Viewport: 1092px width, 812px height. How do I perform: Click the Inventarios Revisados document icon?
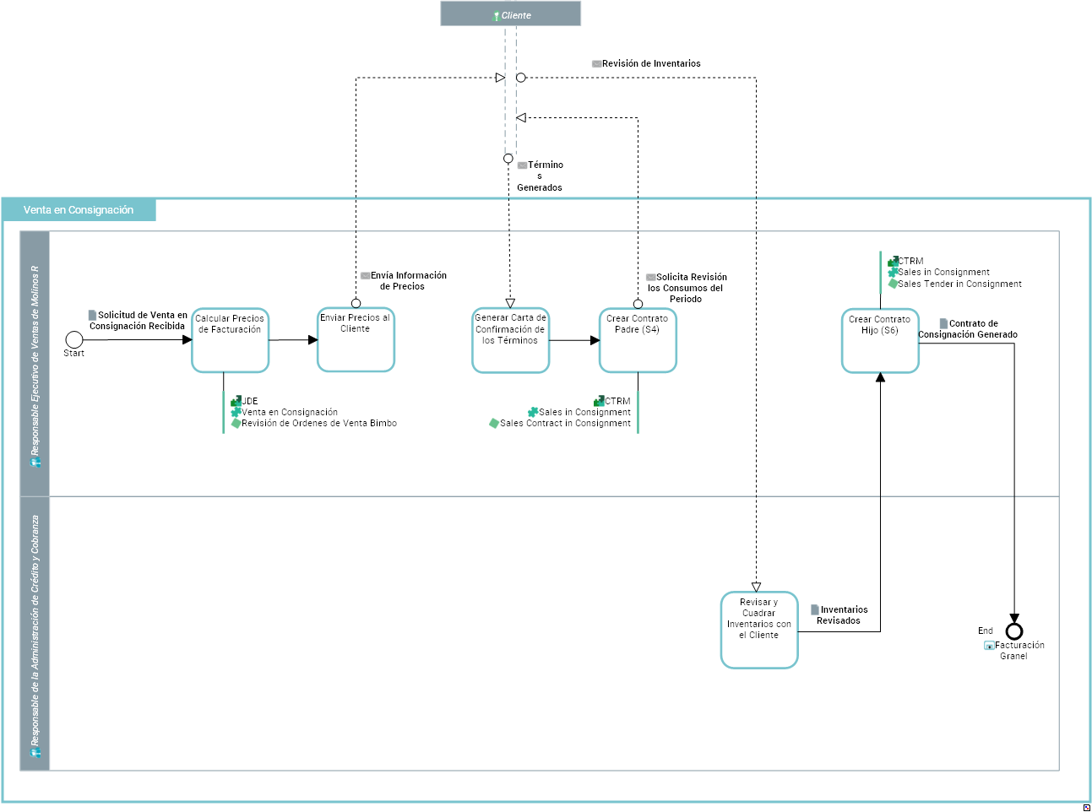815,609
